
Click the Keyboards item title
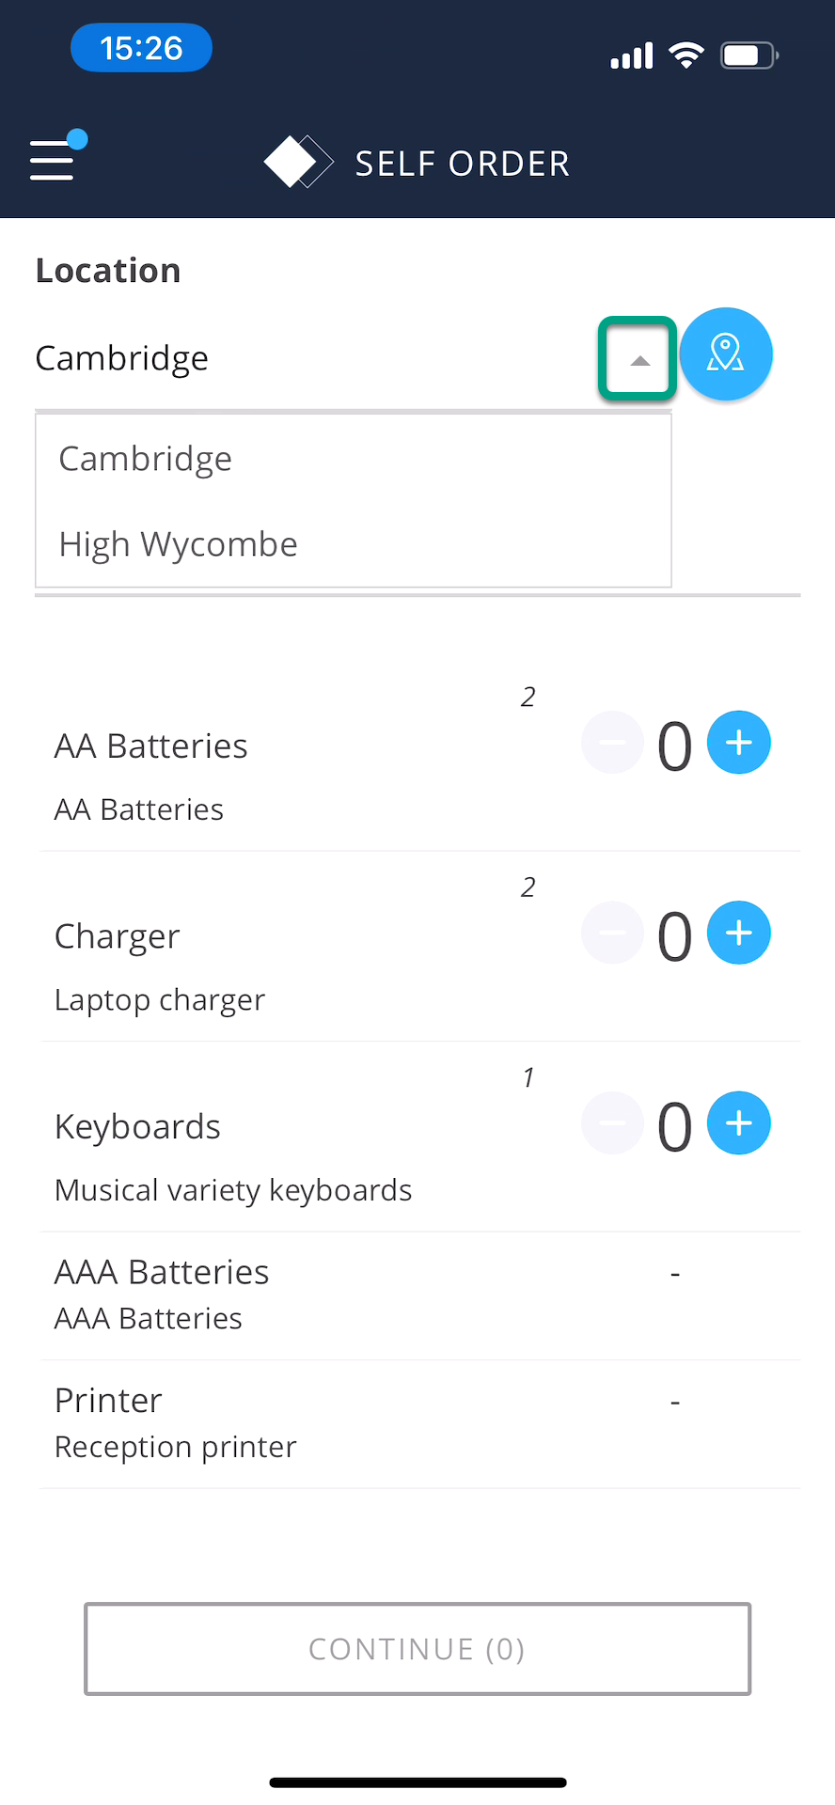[x=137, y=1126]
